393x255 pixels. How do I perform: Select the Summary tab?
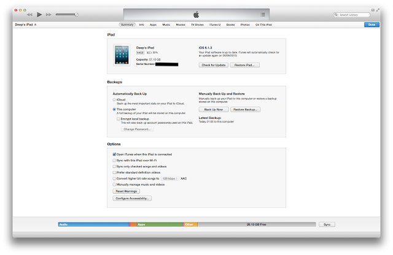tap(127, 25)
